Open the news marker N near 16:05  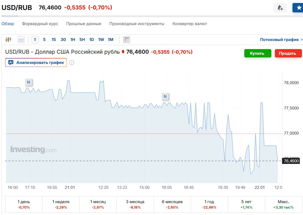click(165, 96)
